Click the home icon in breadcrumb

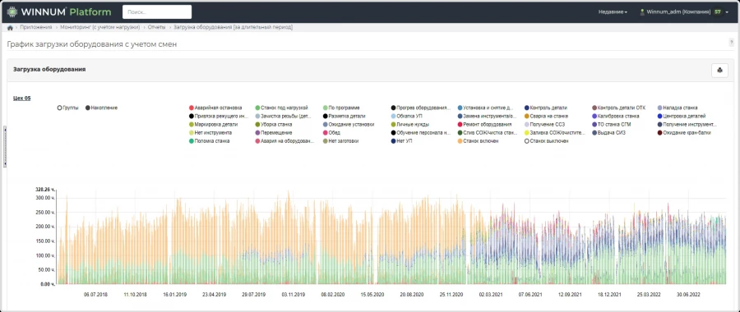(10, 28)
